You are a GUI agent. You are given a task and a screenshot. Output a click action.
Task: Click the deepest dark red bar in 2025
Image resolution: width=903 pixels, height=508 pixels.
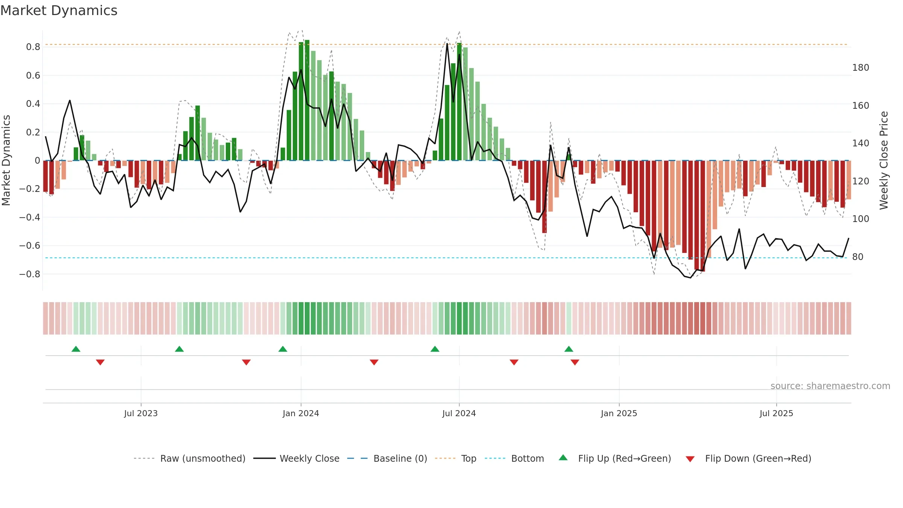click(702, 216)
